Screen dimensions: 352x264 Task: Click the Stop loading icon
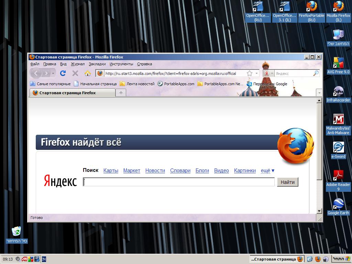click(x=75, y=73)
